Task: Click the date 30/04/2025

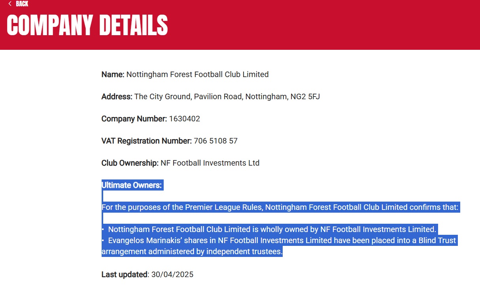Action: coord(172,274)
